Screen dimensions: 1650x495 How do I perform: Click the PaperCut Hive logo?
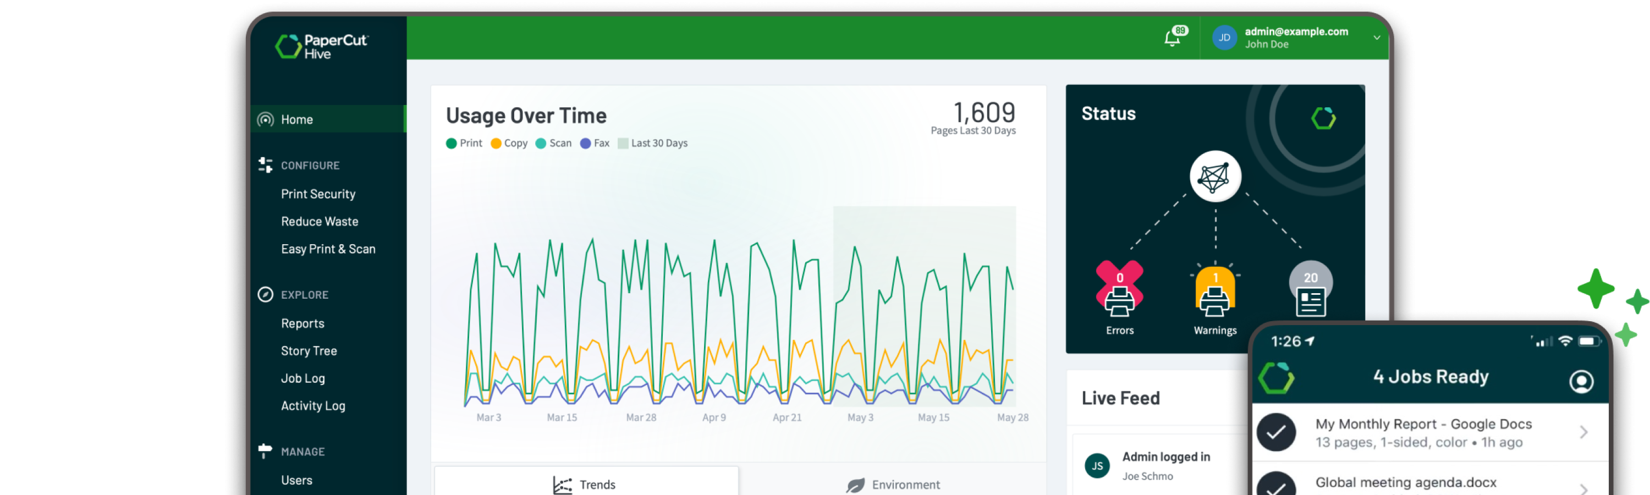pos(321,46)
